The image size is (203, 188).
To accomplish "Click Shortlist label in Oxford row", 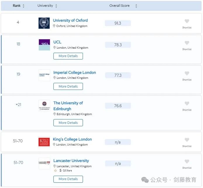I will (x=187, y=28).
